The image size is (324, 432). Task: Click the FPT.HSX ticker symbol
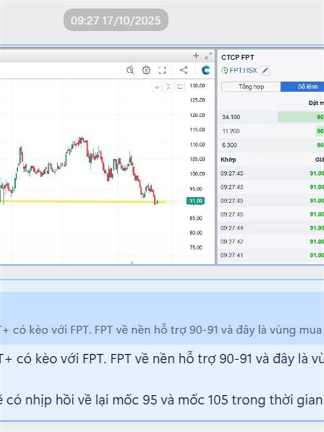(x=244, y=71)
